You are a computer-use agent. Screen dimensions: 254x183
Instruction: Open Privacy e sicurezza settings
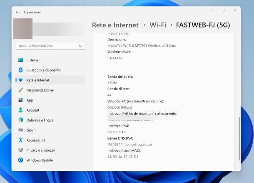point(50,150)
